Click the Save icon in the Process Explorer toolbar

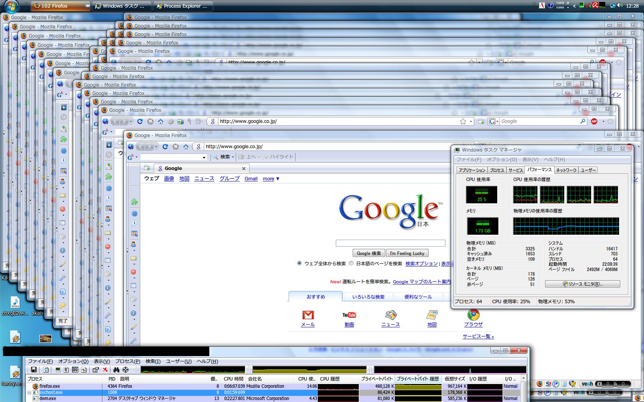point(34,369)
